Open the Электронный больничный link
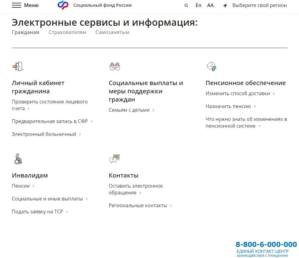 pyautogui.click(x=44, y=134)
